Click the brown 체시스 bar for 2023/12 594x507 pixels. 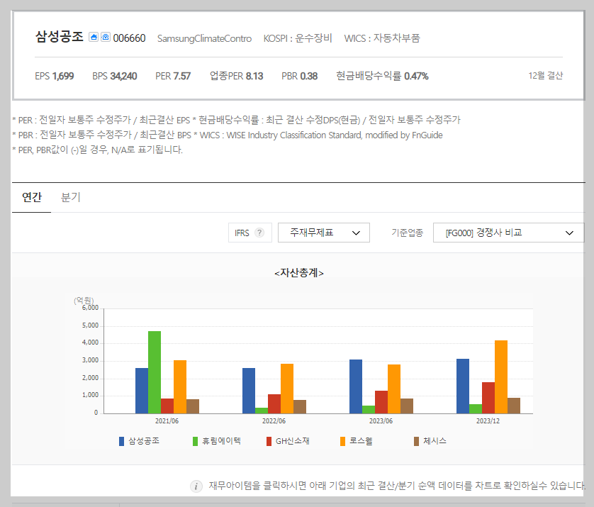pyautogui.click(x=514, y=406)
